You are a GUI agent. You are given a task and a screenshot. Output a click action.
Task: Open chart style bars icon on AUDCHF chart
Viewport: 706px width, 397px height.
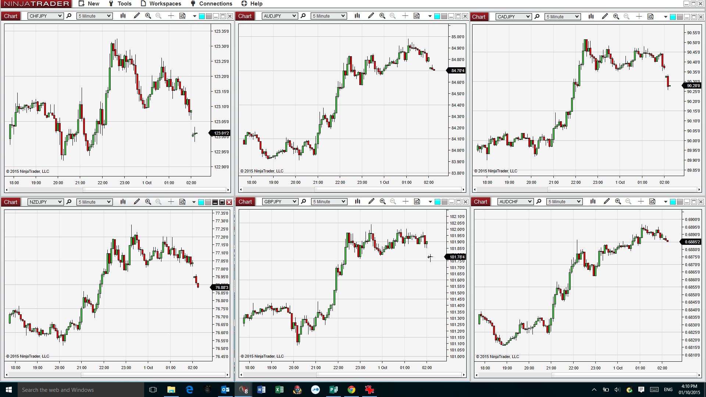point(593,201)
